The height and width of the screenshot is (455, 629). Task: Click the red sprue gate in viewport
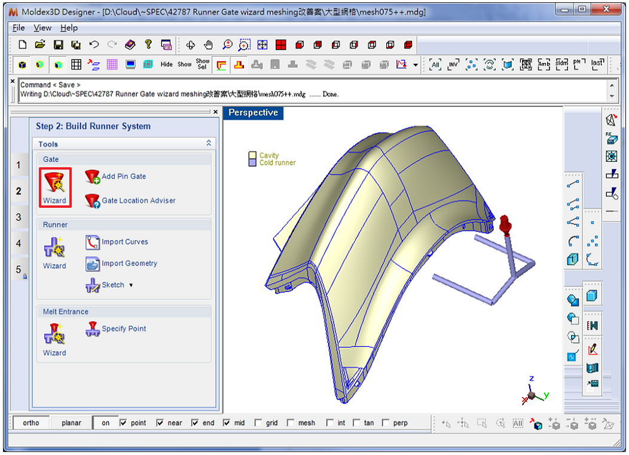tap(505, 225)
